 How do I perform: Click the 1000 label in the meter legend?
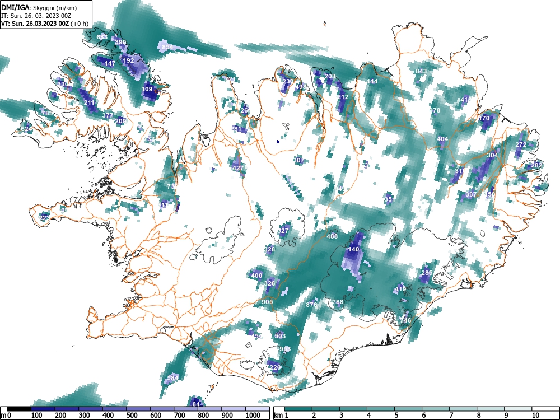pyautogui.click(x=253, y=416)
